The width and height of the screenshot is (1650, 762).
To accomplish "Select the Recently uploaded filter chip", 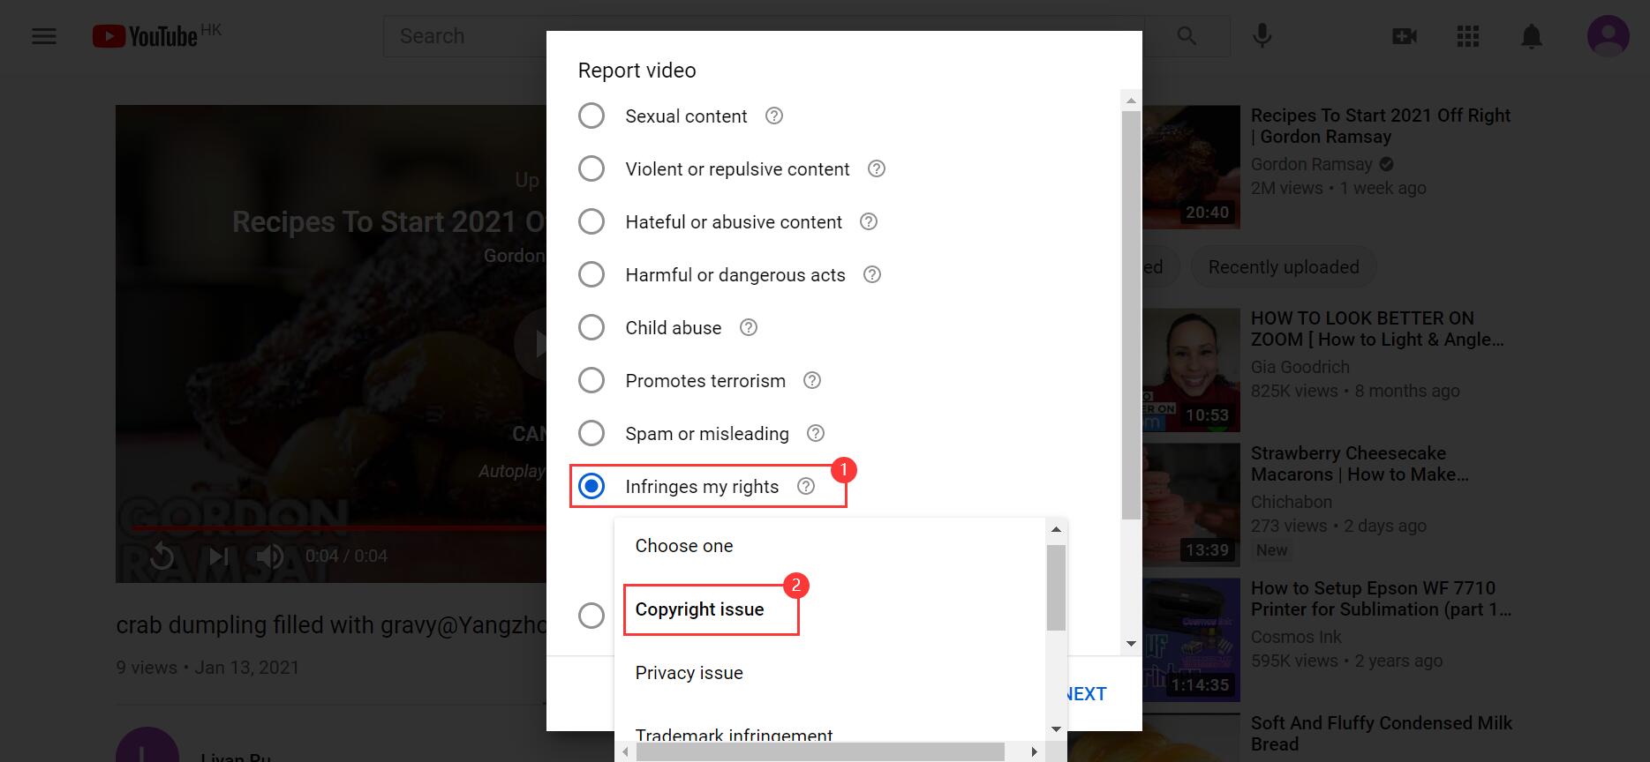I will 1284,267.
